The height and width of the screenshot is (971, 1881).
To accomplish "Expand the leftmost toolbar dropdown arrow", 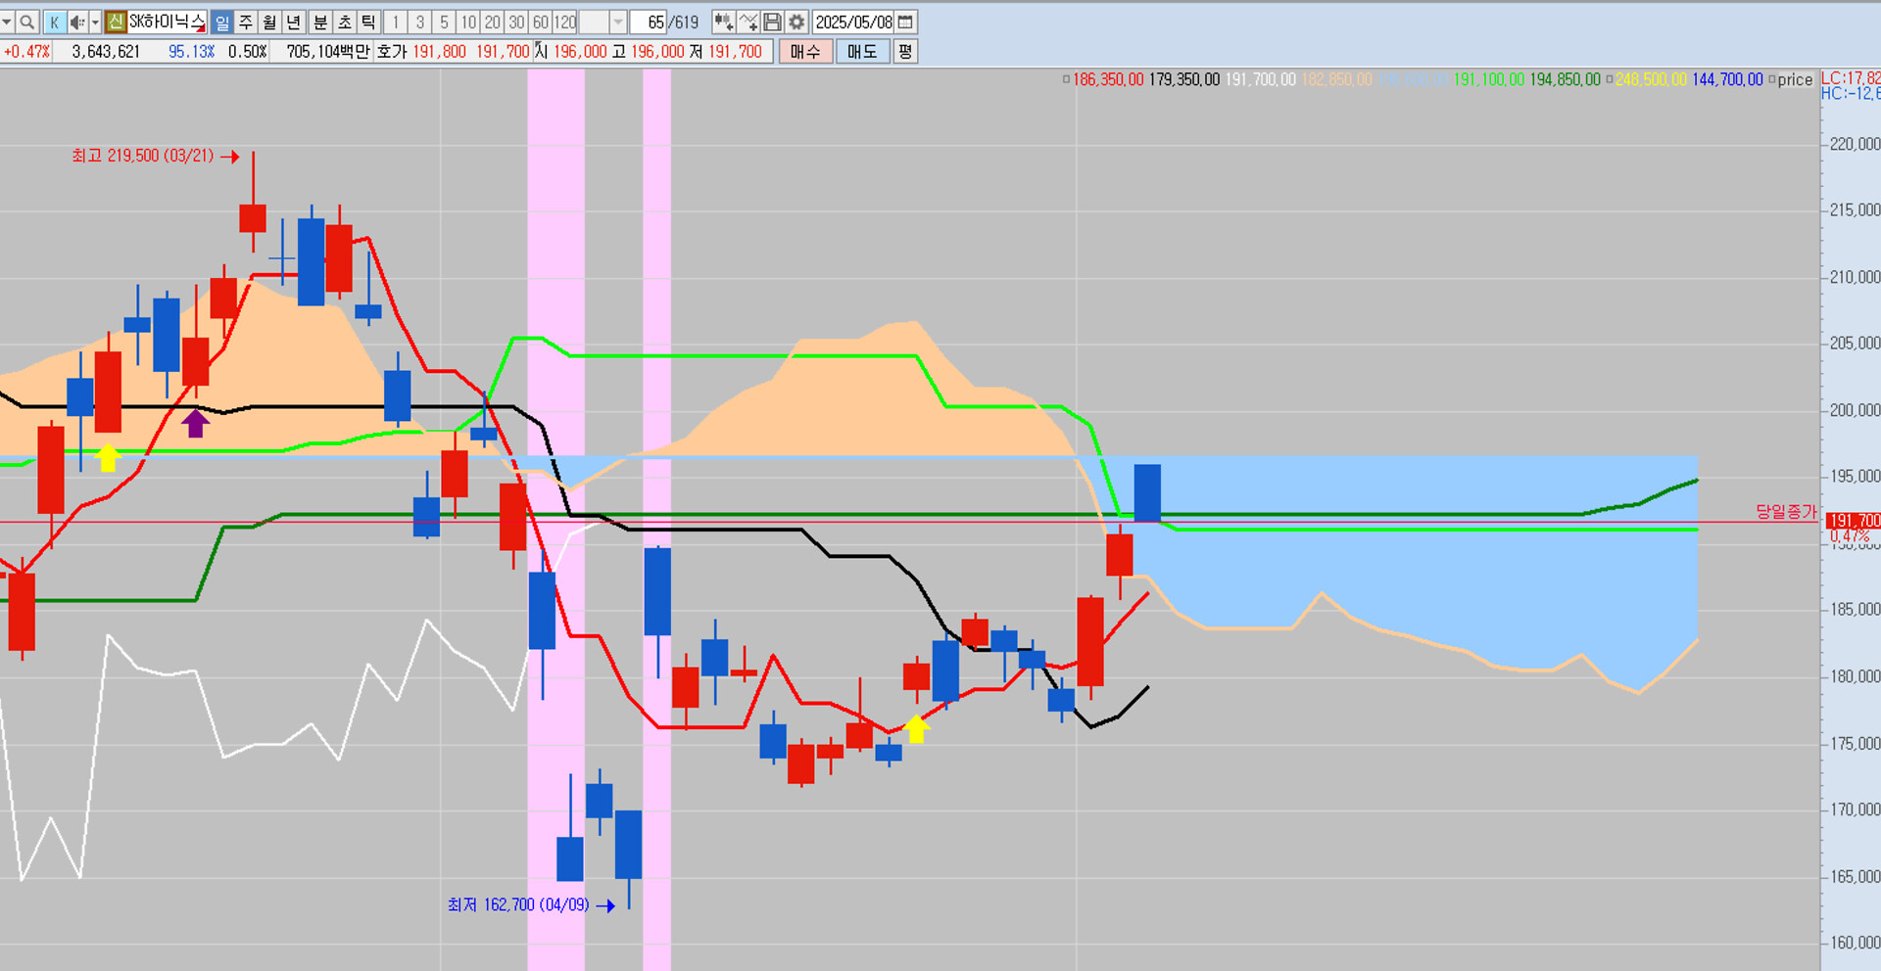I will (x=7, y=22).
